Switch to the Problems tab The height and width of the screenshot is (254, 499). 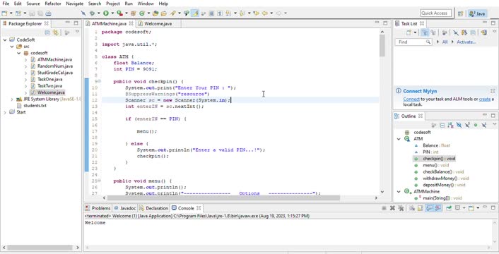[x=101, y=208]
